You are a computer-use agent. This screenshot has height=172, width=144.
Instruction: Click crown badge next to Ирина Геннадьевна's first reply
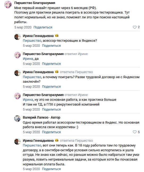[56, 36]
